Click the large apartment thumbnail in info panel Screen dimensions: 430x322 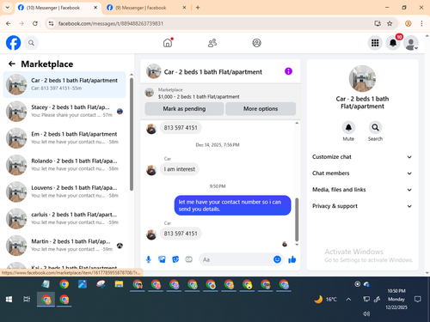(x=362, y=79)
